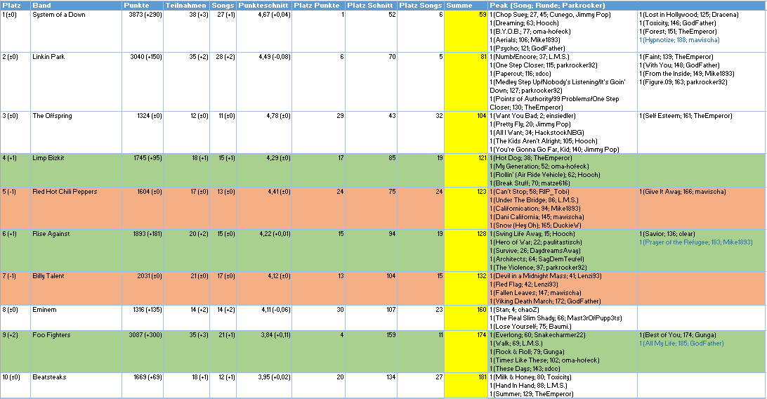The width and height of the screenshot is (767, 399).
Task: Click the yellow Summe cell 132
Action: point(466,289)
